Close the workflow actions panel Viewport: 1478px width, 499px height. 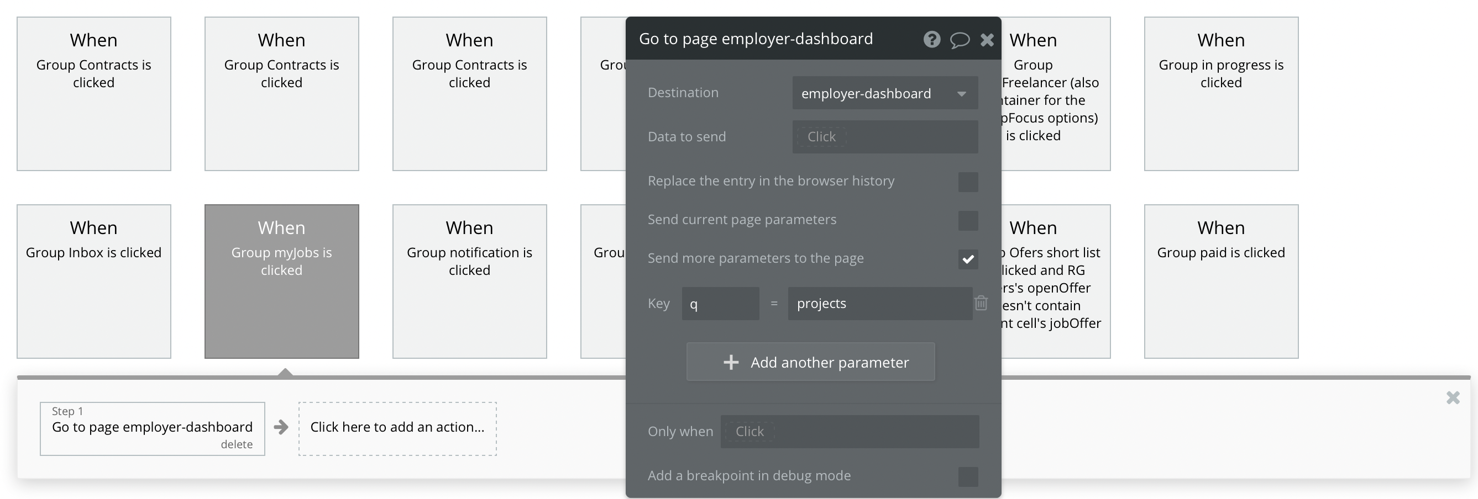[x=1453, y=397]
